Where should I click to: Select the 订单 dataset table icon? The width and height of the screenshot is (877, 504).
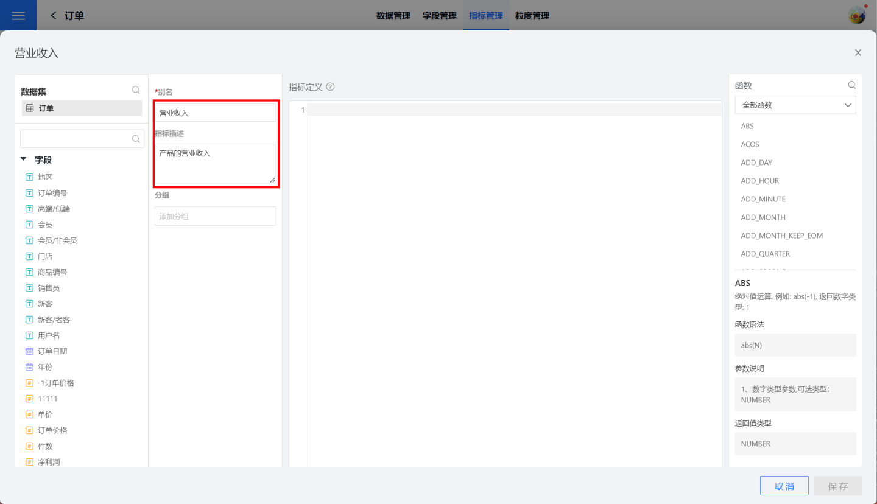[30, 108]
